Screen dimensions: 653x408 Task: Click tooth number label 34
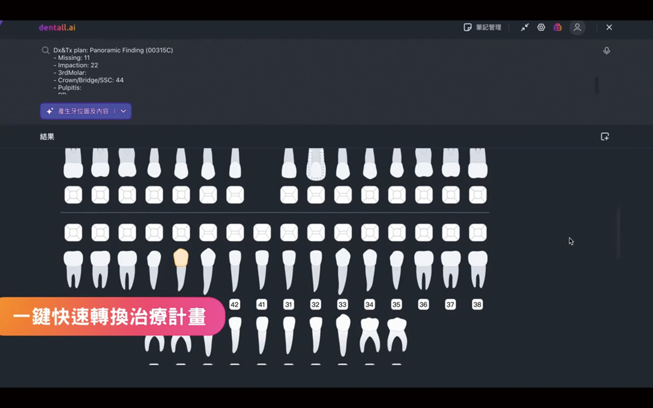(370, 304)
